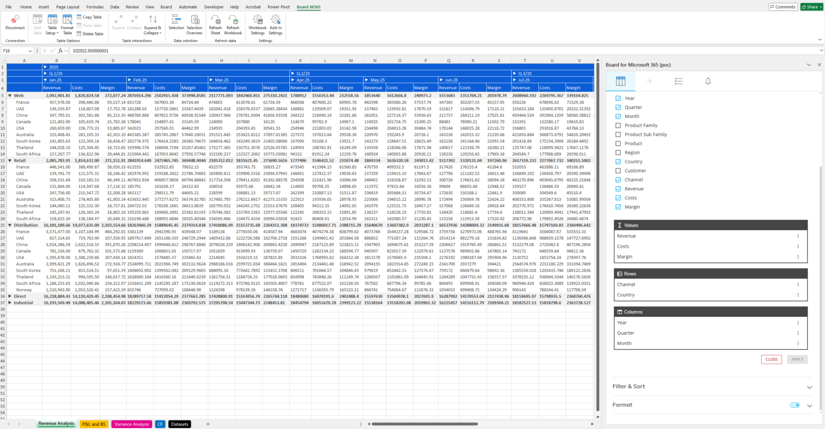Expand the Format section chevron

810,406
